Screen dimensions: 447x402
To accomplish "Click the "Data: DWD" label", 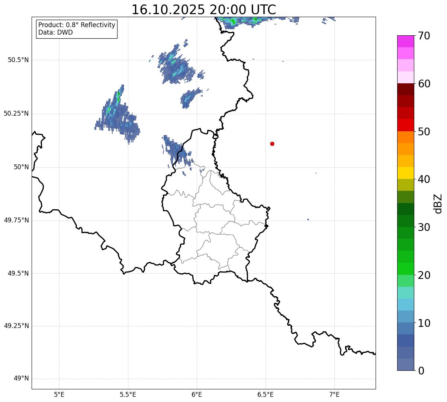I will click(x=56, y=32).
